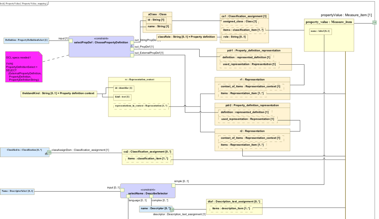Click the simple [0..1] port on selectName

tap(174, 186)
